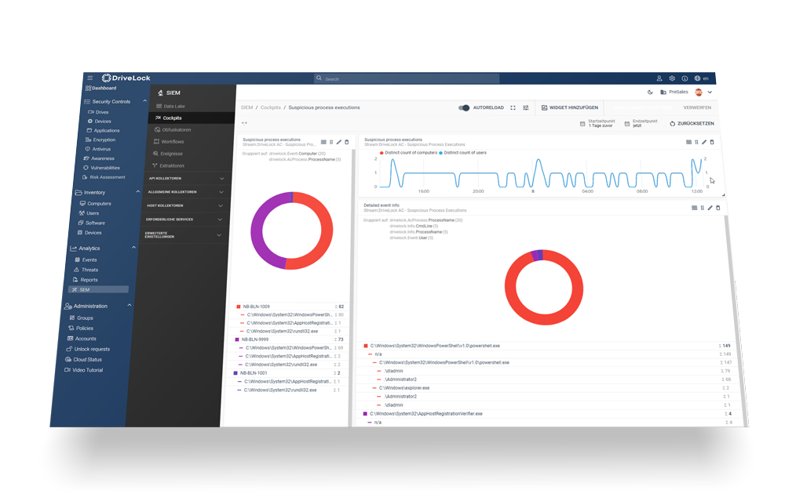Viewport: 785px width, 501px height.
Task: Click the PreSales tenant icon
Action: (x=663, y=92)
